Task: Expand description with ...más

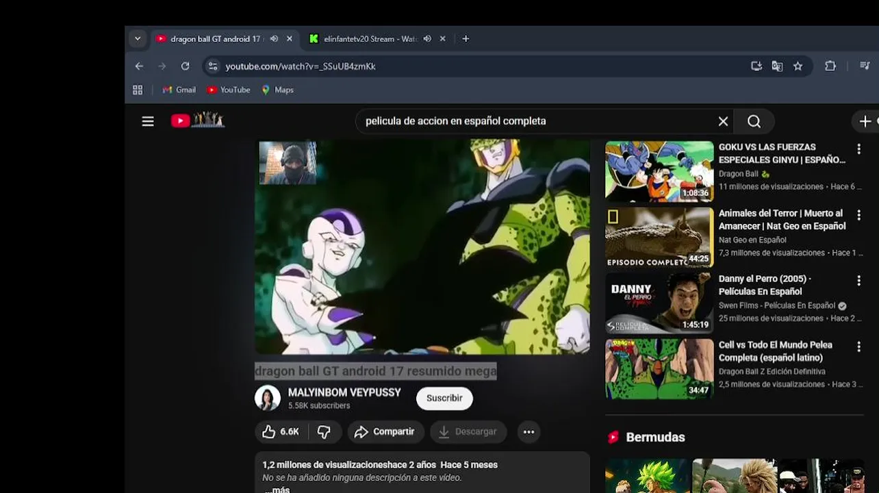Action: (x=277, y=489)
